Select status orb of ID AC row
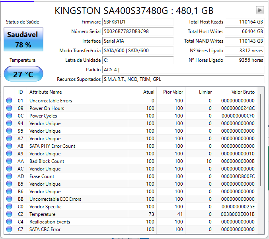The width and height of the screenshot is (269, 239). [9, 168]
